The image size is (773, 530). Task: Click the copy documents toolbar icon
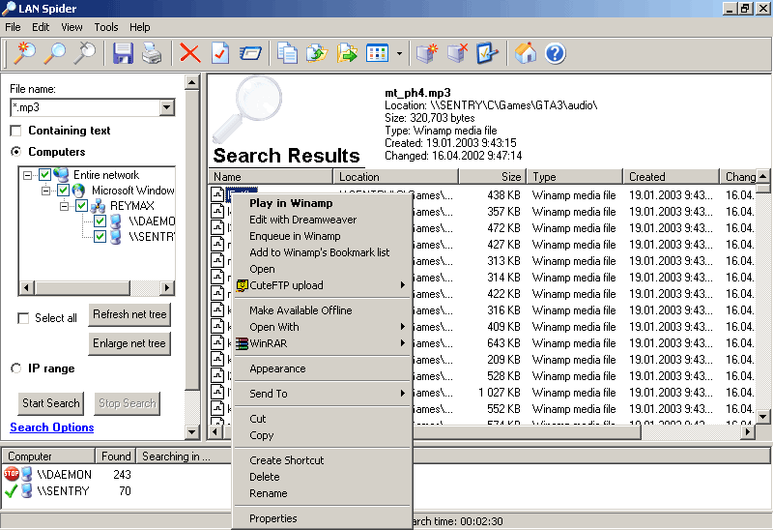tap(287, 53)
